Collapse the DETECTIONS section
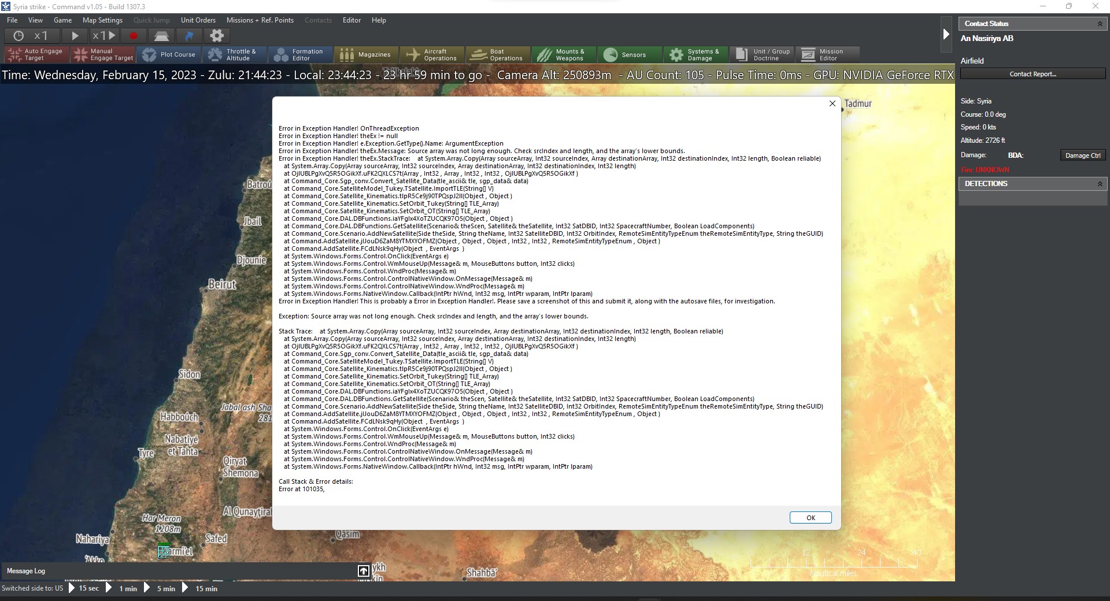Image resolution: width=1110 pixels, height=601 pixels. click(1100, 184)
